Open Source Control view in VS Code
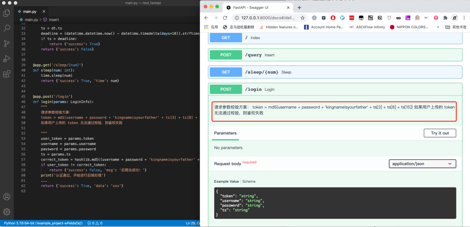Viewport: 470px width, 227px height. (x=7, y=44)
